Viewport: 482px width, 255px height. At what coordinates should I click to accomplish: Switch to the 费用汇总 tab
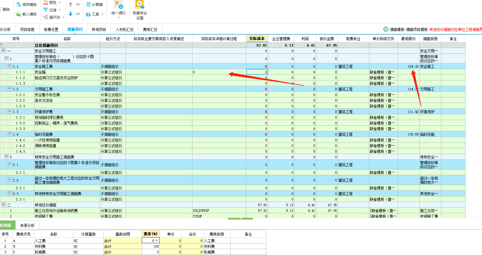tap(150, 29)
